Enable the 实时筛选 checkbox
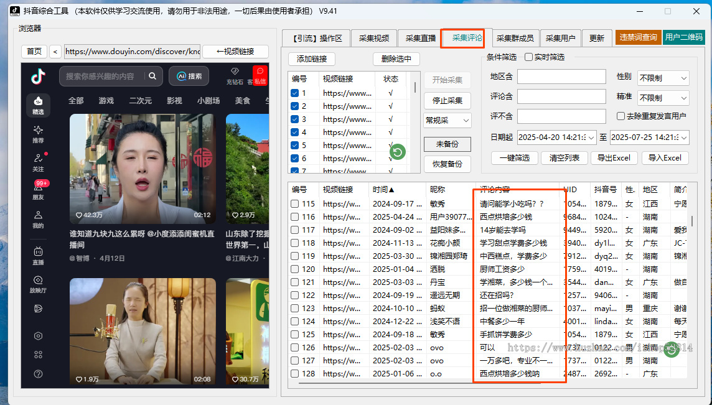The height and width of the screenshot is (405, 712). pos(528,57)
